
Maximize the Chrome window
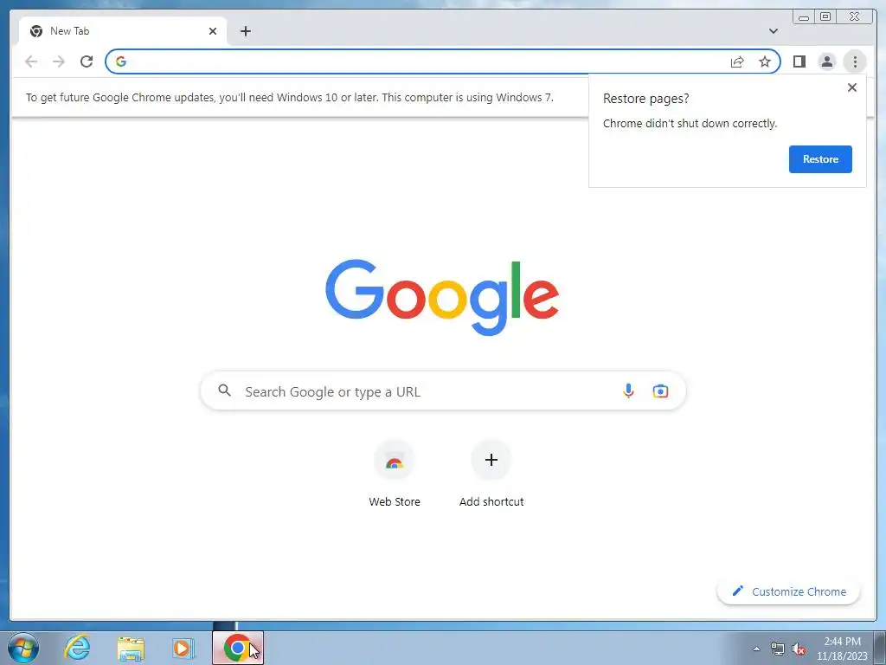(x=825, y=17)
